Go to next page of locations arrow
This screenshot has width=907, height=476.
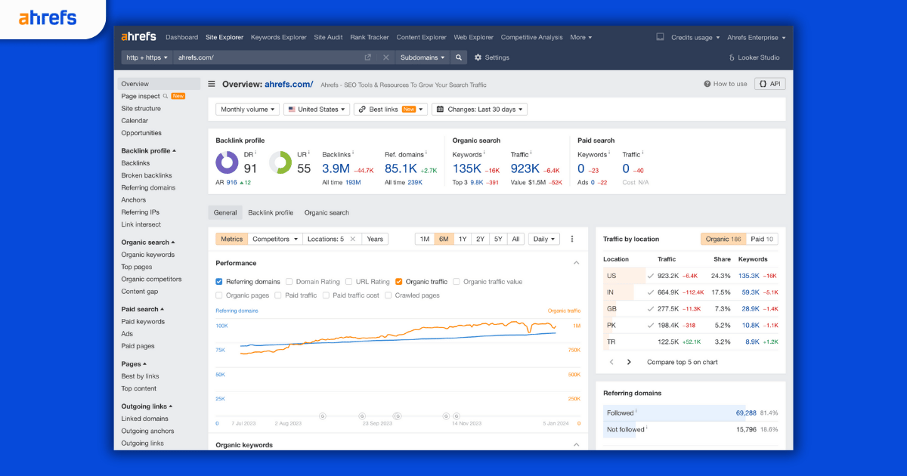pos(629,362)
